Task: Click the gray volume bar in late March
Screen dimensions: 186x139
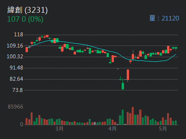Action: [x=95, y=124]
